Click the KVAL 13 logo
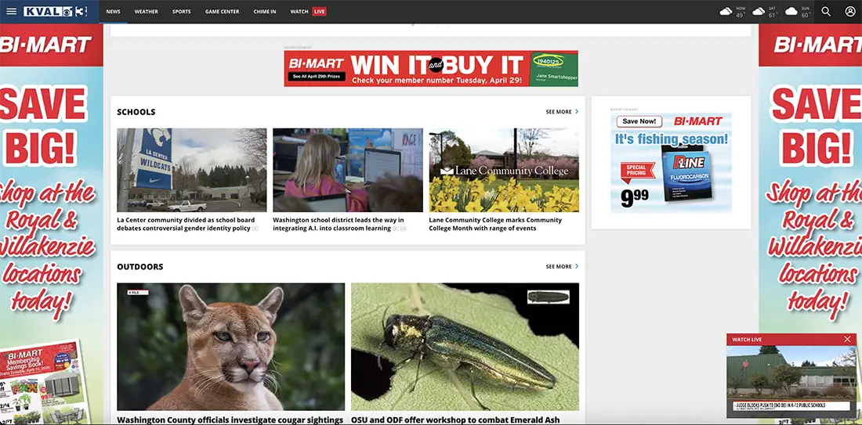The image size is (862, 425). pyautogui.click(x=57, y=12)
